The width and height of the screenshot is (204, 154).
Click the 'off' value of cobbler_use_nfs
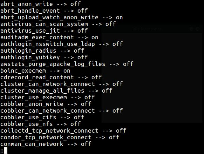(75, 124)
